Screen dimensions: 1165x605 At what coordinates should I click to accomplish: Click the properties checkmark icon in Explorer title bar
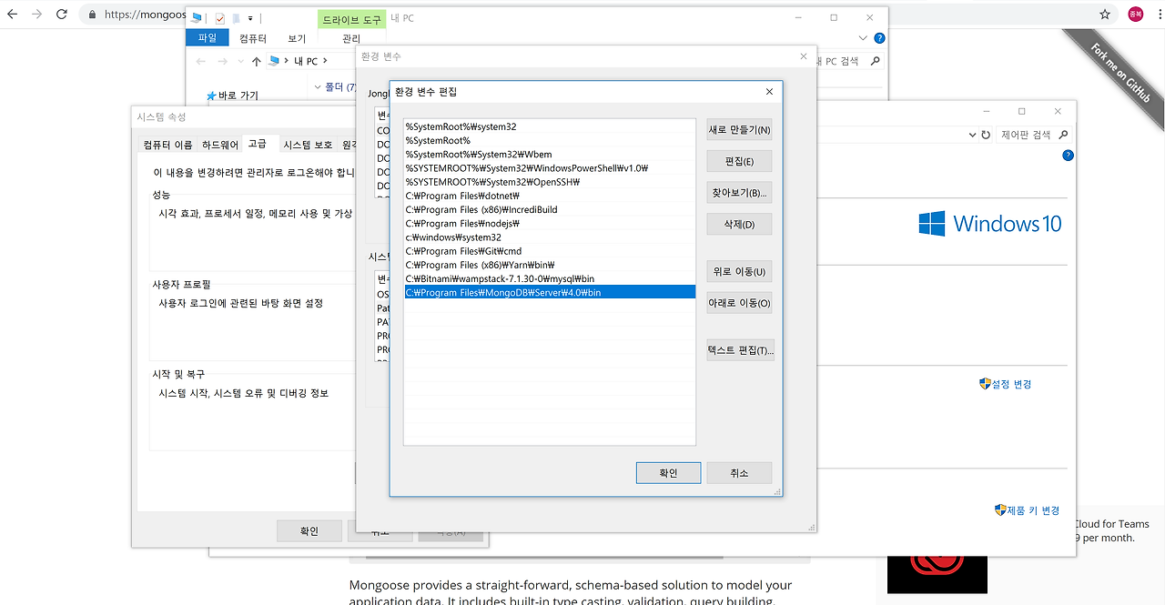[x=219, y=18]
